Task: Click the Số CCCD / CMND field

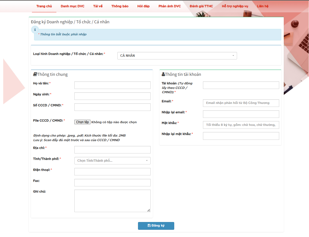Action: pyautogui.click(x=112, y=107)
